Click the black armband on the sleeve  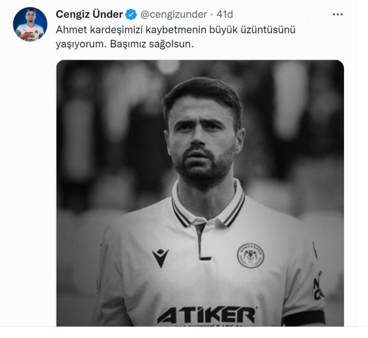(303, 317)
